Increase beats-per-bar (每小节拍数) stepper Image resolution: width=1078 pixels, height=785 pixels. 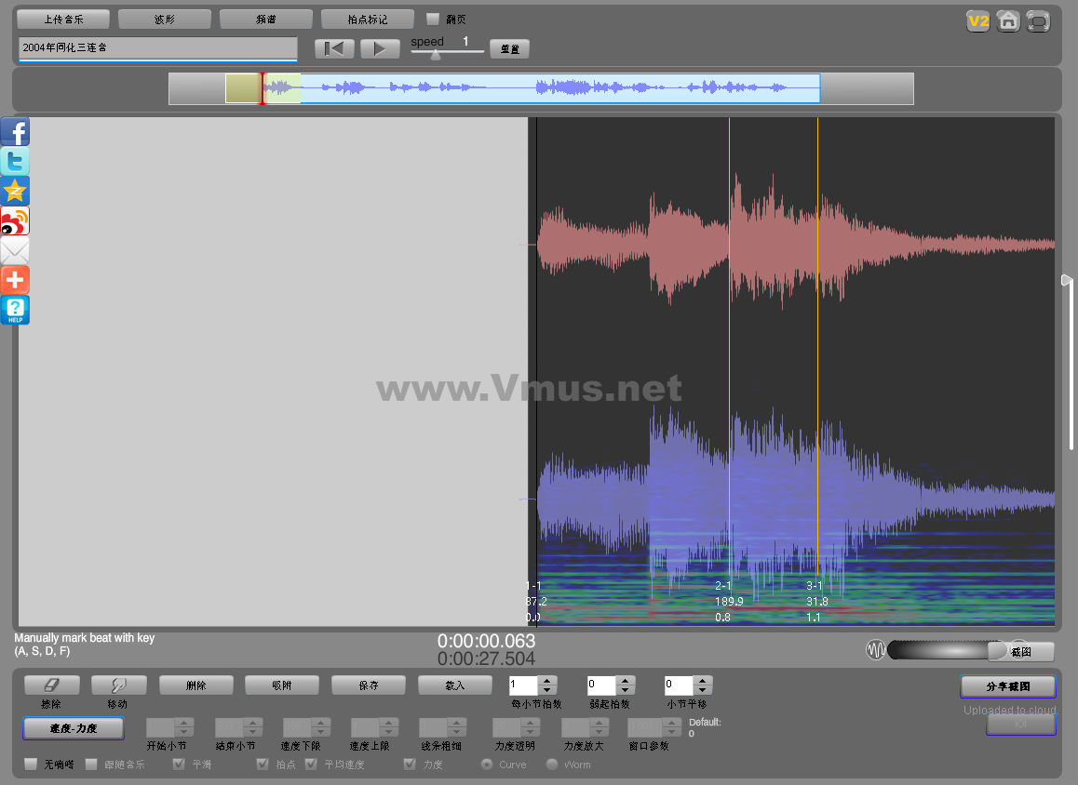547,681
